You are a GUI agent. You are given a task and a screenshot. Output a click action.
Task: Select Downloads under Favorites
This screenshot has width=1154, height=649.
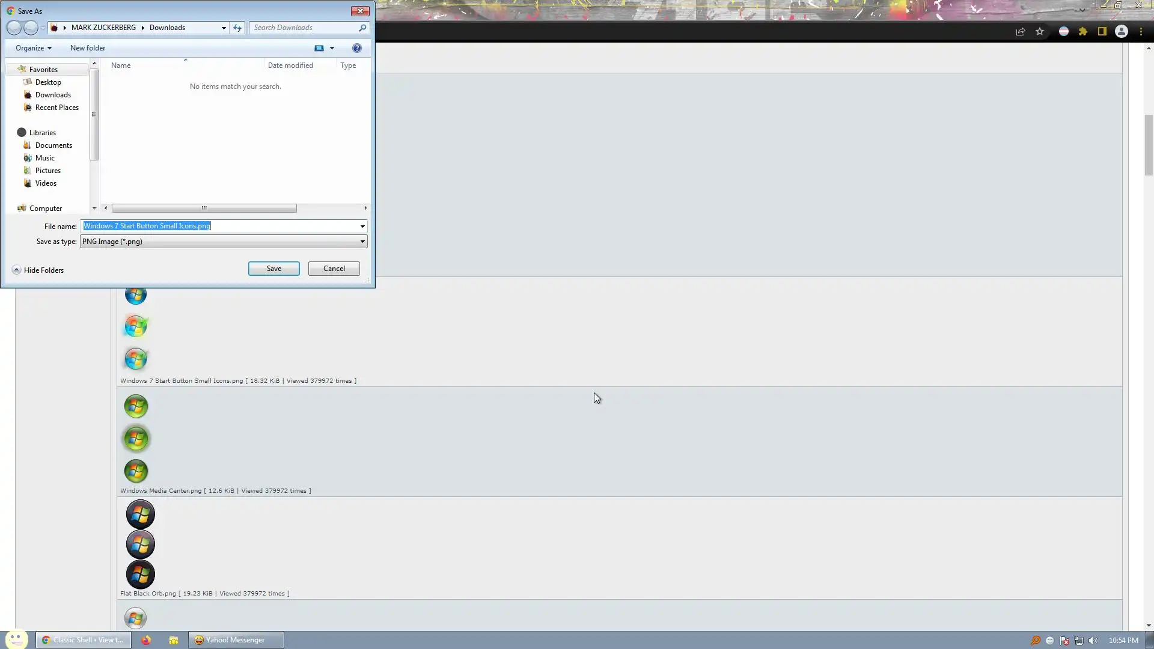pyautogui.click(x=53, y=95)
